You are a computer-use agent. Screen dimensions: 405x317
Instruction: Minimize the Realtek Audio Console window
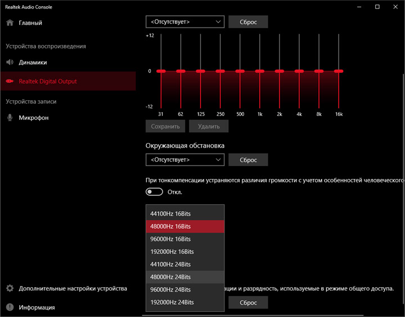pyautogui.click(x=359, y=7)
